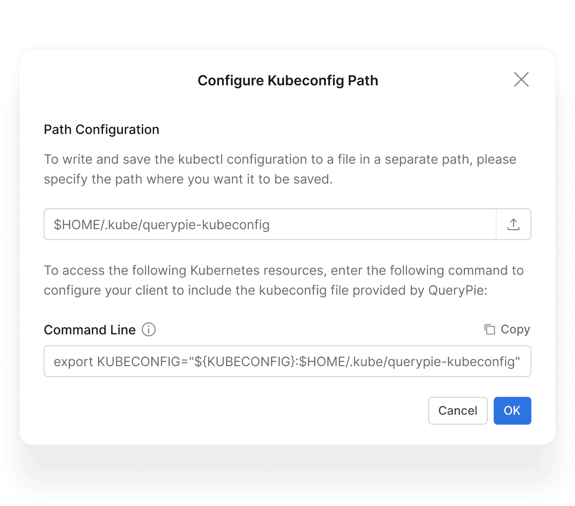575x506 pixels.
Task: Click the upload icon beside the path field
Action: pos(514,225)
